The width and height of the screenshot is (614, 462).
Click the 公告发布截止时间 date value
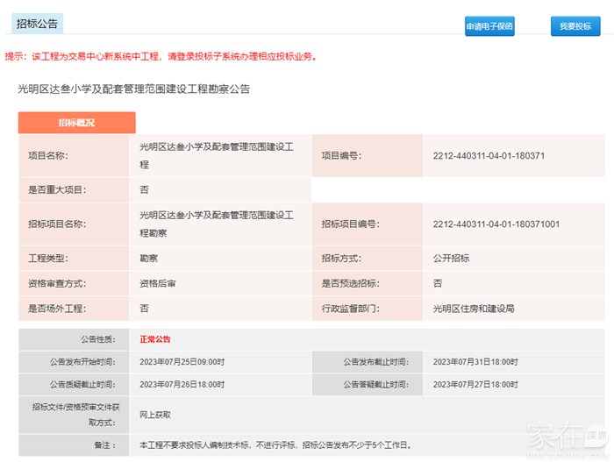(x=475, y=362)
